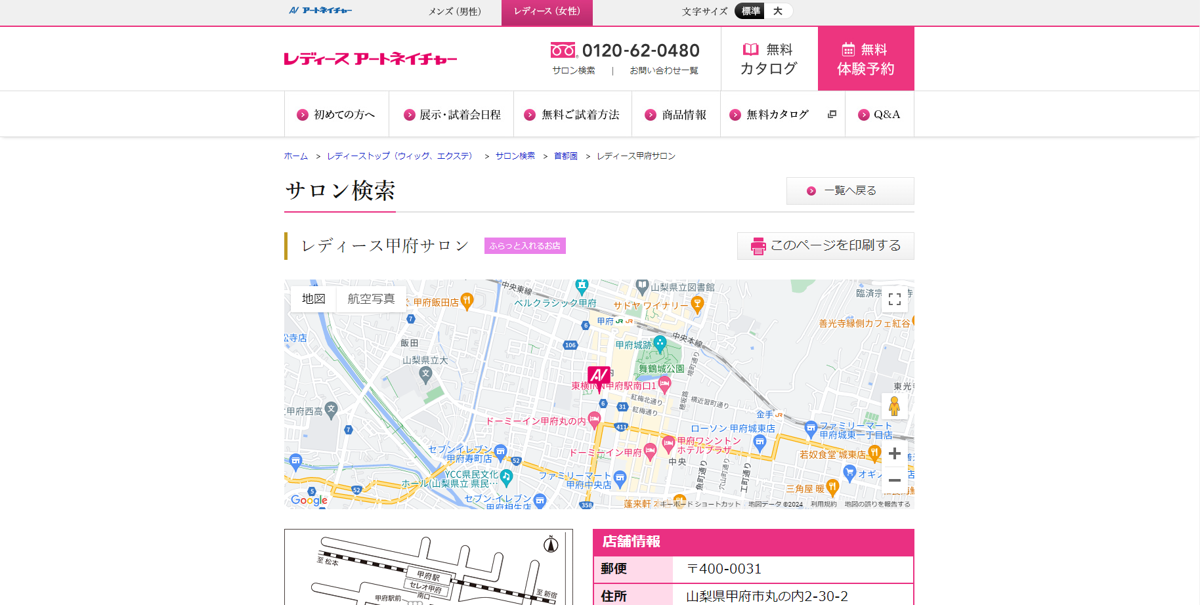Set font size to 大
The width and height of the screenshot is (1200, 605).
click(x=778, y=11)
